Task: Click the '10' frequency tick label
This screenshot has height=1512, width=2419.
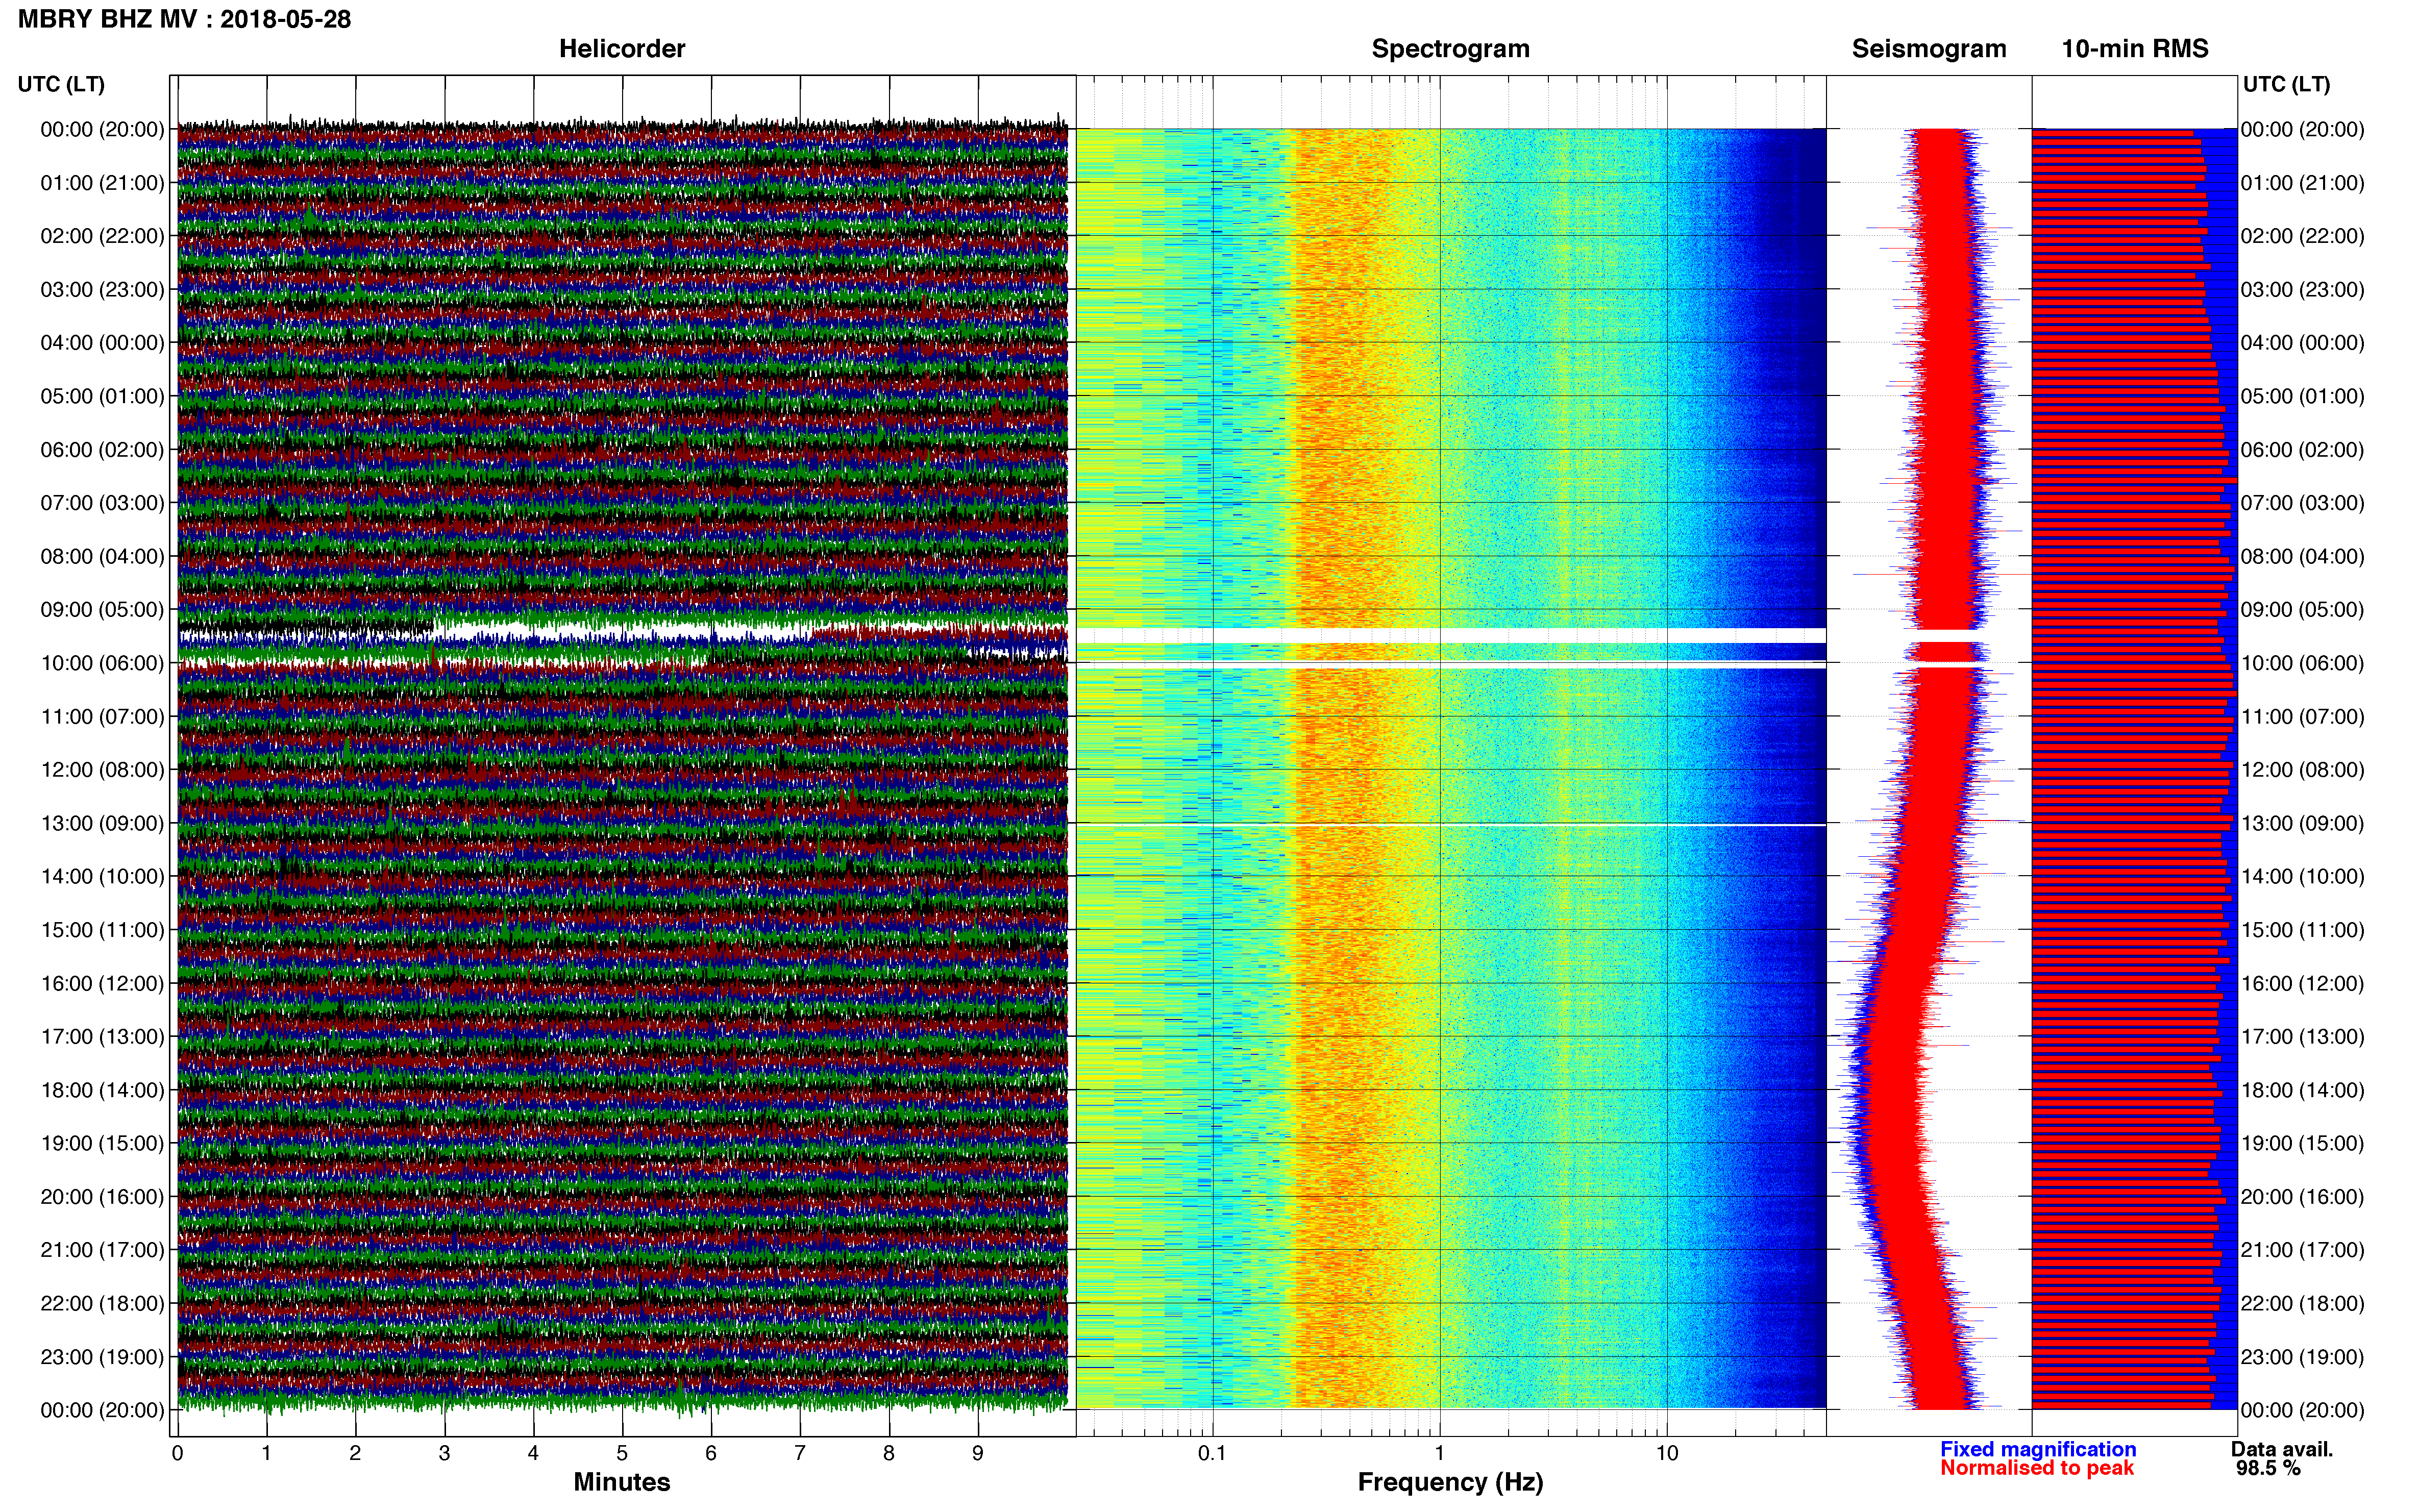Action: [1667, 1453]
